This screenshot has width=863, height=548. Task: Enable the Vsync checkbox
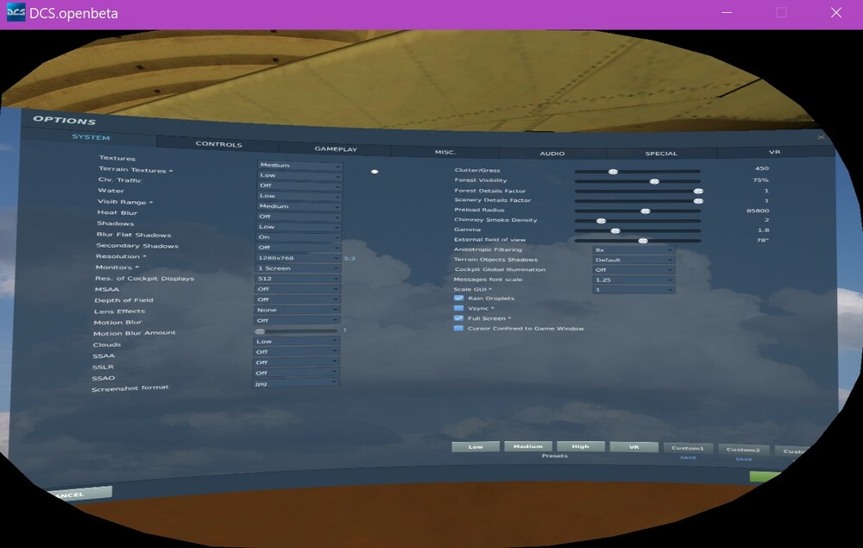click(x=458, y=308)
